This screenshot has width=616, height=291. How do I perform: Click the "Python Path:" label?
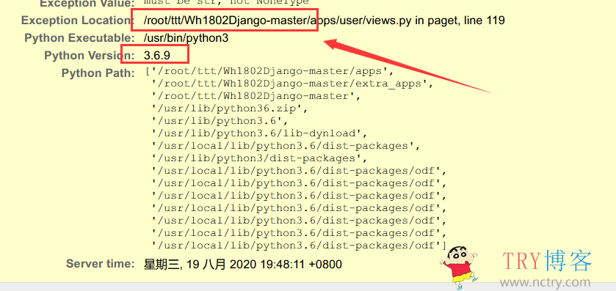click(98, 73)
